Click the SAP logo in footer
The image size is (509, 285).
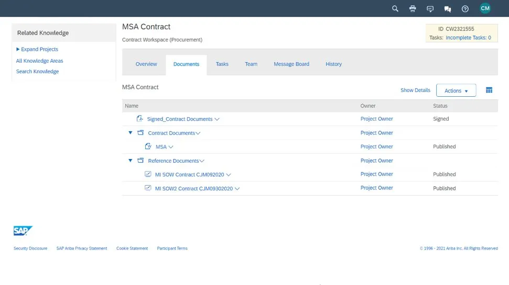click(23, 231)
